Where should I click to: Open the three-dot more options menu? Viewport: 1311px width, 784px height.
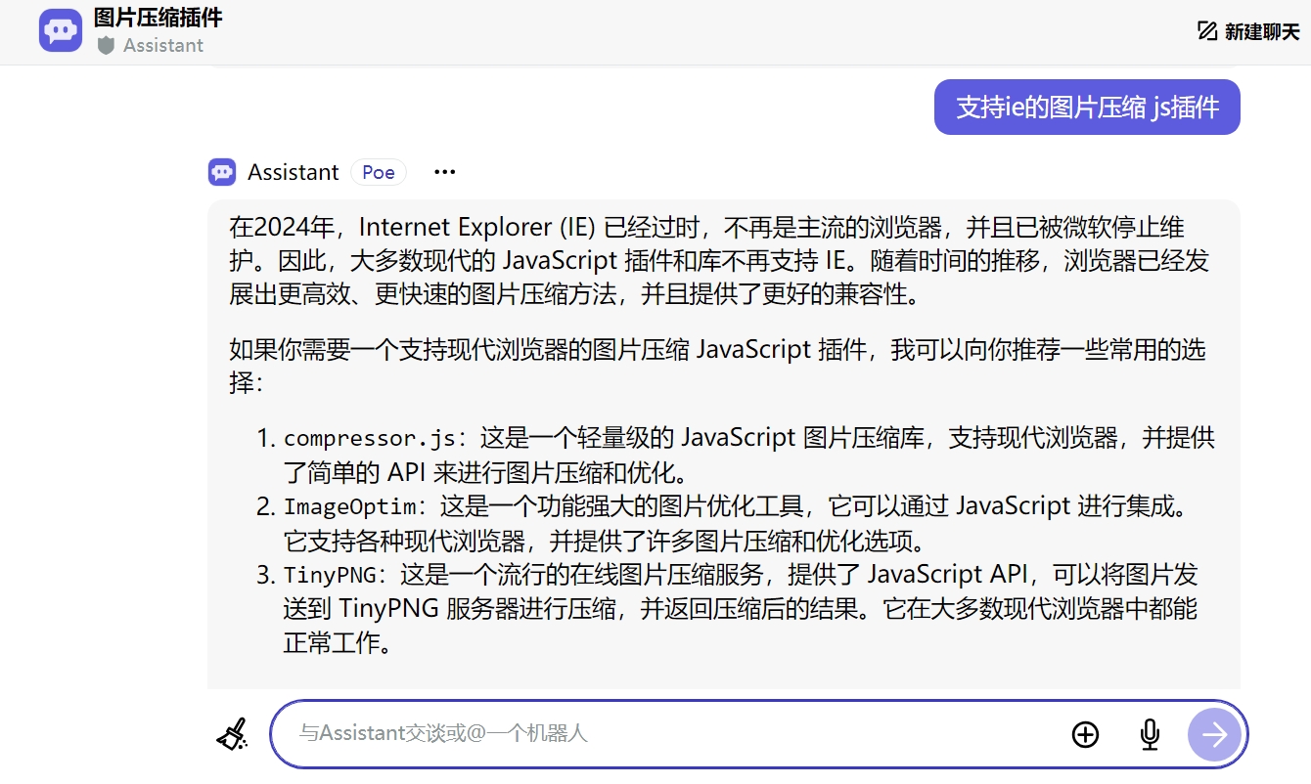tap(445, 172)
